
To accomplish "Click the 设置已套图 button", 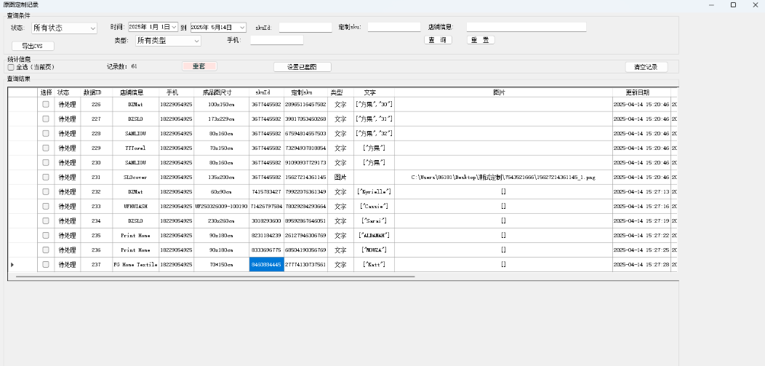I will coord(303,67).
